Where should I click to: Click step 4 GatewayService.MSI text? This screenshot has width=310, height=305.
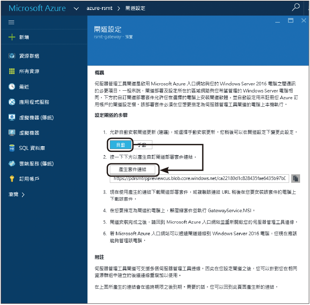[x=230, y=210]
